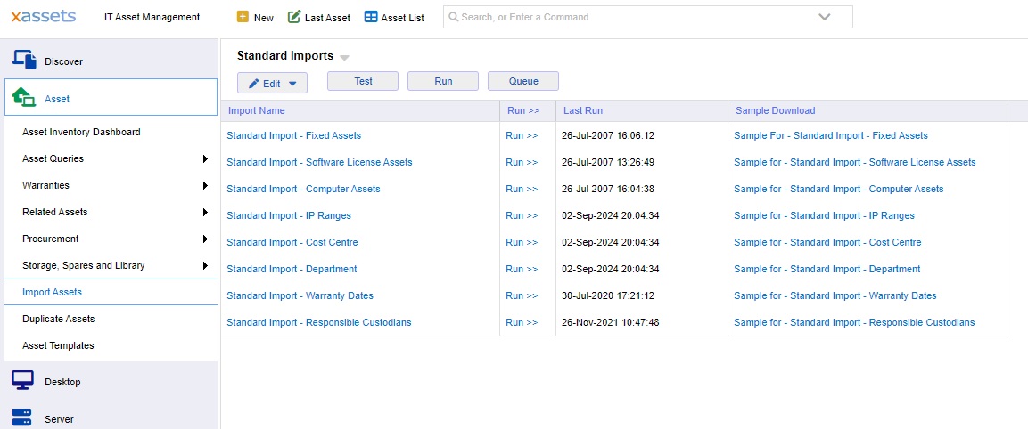Viewport: 1028px width, 429px height.
Task: Download Sample For Fixed Assets import
Action: click(831, 135)
